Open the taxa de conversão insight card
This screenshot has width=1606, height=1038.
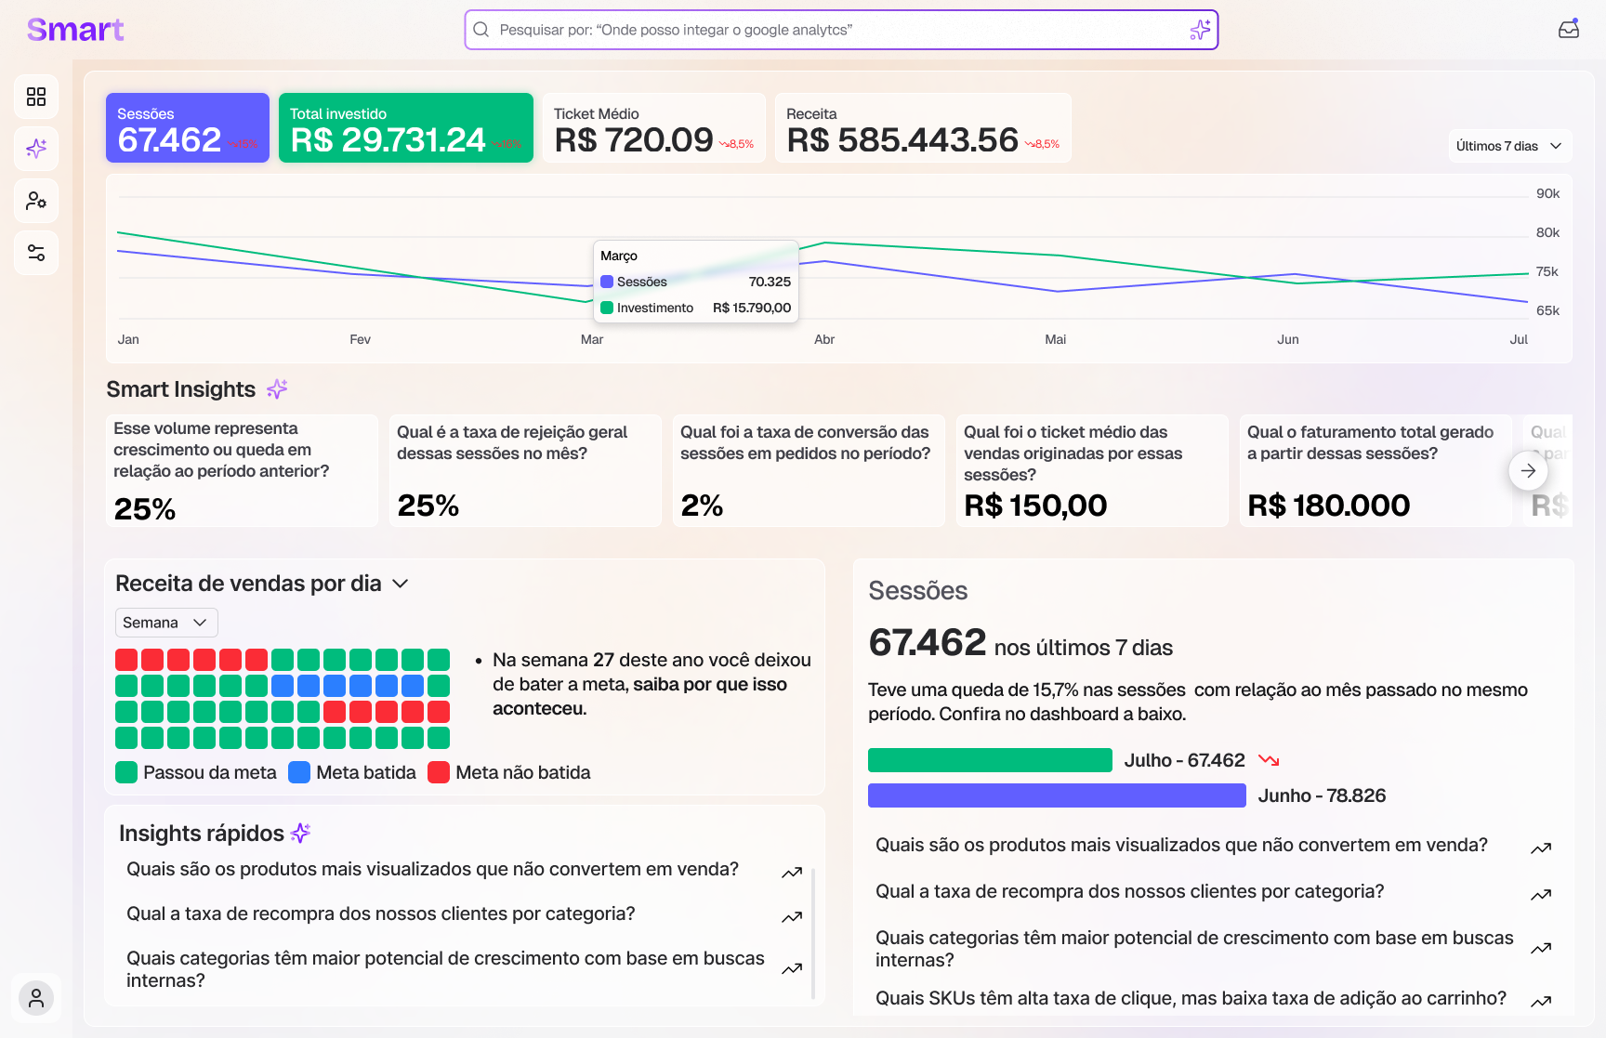[x=808, y=470]
